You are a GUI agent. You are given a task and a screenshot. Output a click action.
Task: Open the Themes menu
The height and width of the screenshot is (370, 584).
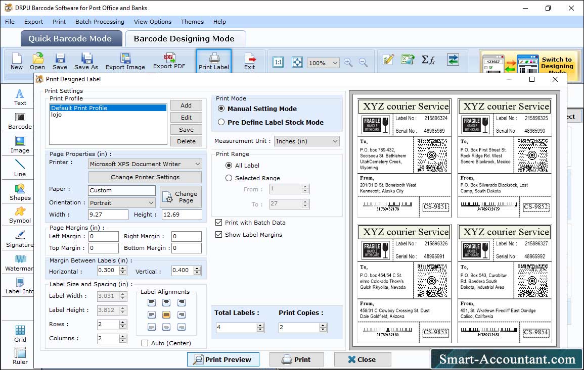pos(192,22)
